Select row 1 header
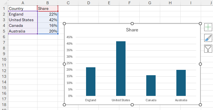The image size is (213, 110). pos(4,8)
